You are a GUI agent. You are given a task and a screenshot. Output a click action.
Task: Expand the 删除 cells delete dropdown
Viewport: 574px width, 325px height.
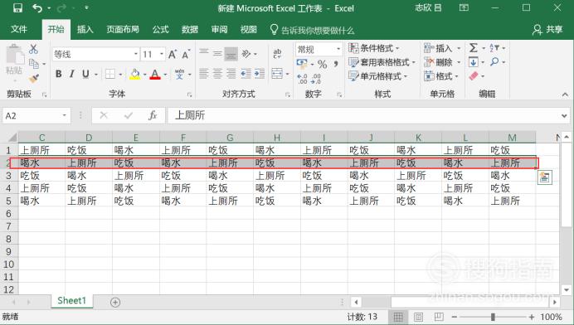pyautogui.click(x=442, y=62)
